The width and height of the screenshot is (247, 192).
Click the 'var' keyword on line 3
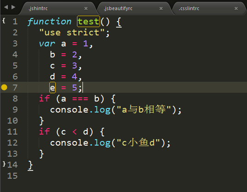coord(47,44)
